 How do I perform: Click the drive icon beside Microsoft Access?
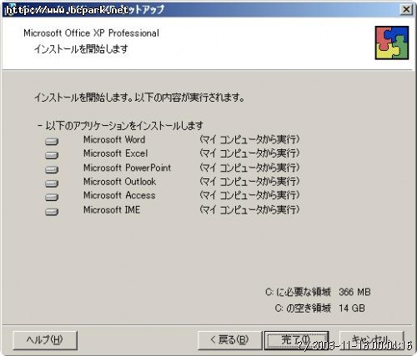coord(52,197)
